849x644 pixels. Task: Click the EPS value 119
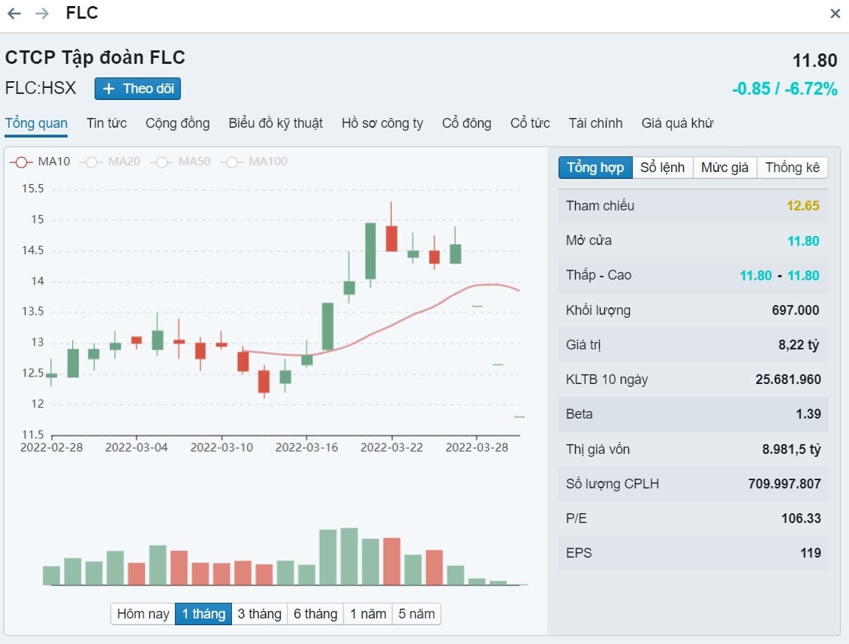point(811,553)
